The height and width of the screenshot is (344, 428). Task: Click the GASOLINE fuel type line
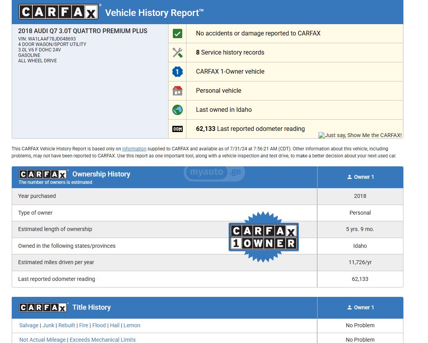click(29, 55)
